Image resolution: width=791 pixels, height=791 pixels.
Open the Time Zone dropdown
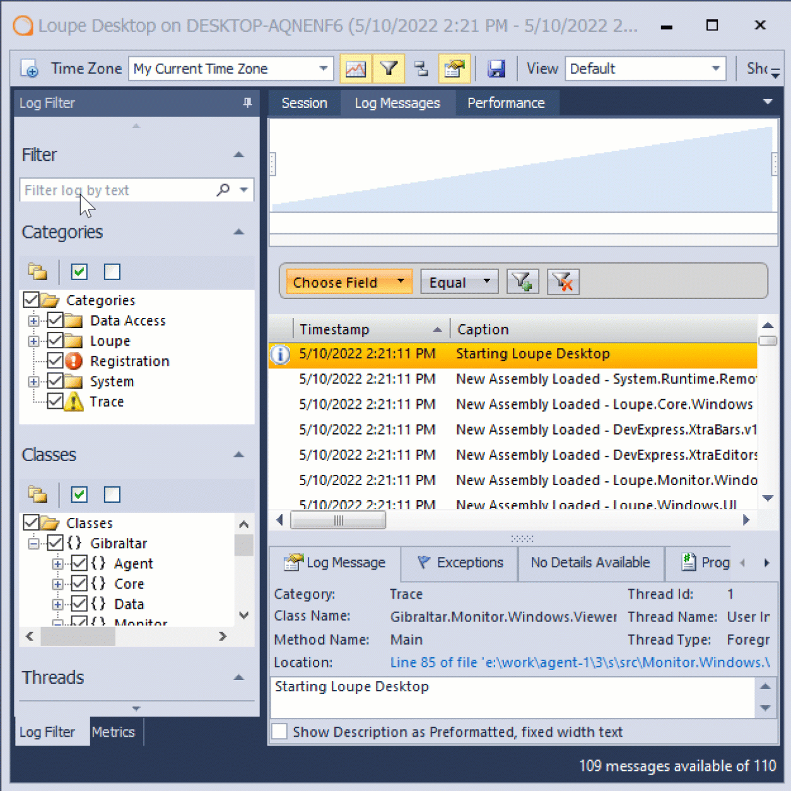[x=323, y=69]
